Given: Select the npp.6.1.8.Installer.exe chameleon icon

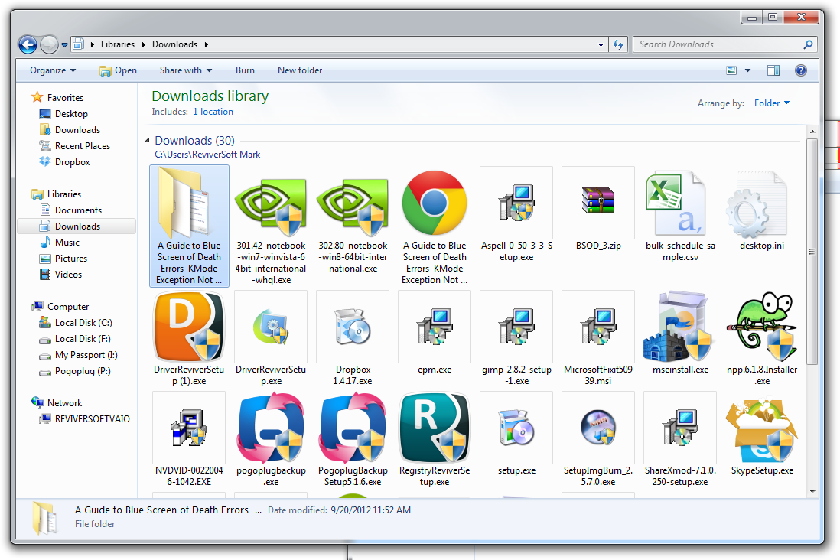Looking at the screenshot, I should (762, 327).
